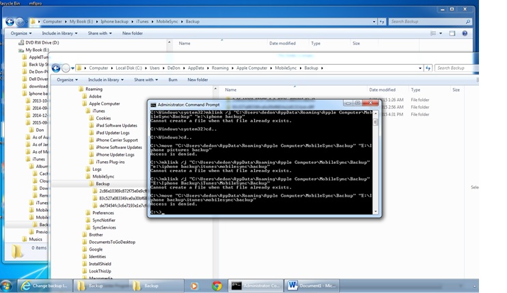The width and height of the screenshot is (507, 293).
Task: Launch Google Chrome from taskbar
Action: point(217,286)
